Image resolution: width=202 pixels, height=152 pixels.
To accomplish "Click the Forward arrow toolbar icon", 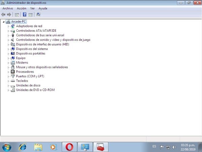I will pyautogui.click(x=9, y=15).
